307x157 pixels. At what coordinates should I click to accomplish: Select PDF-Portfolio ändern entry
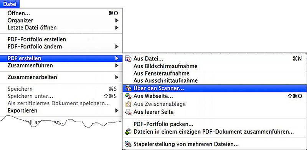click(x=35, y=46)
